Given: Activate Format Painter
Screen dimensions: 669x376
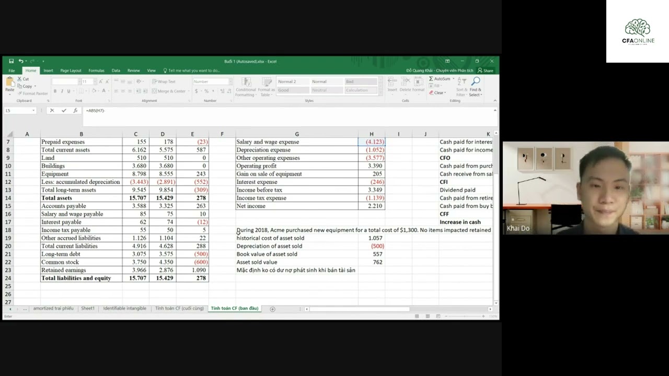Looking at the screenshot, I should tap(32, 93).
